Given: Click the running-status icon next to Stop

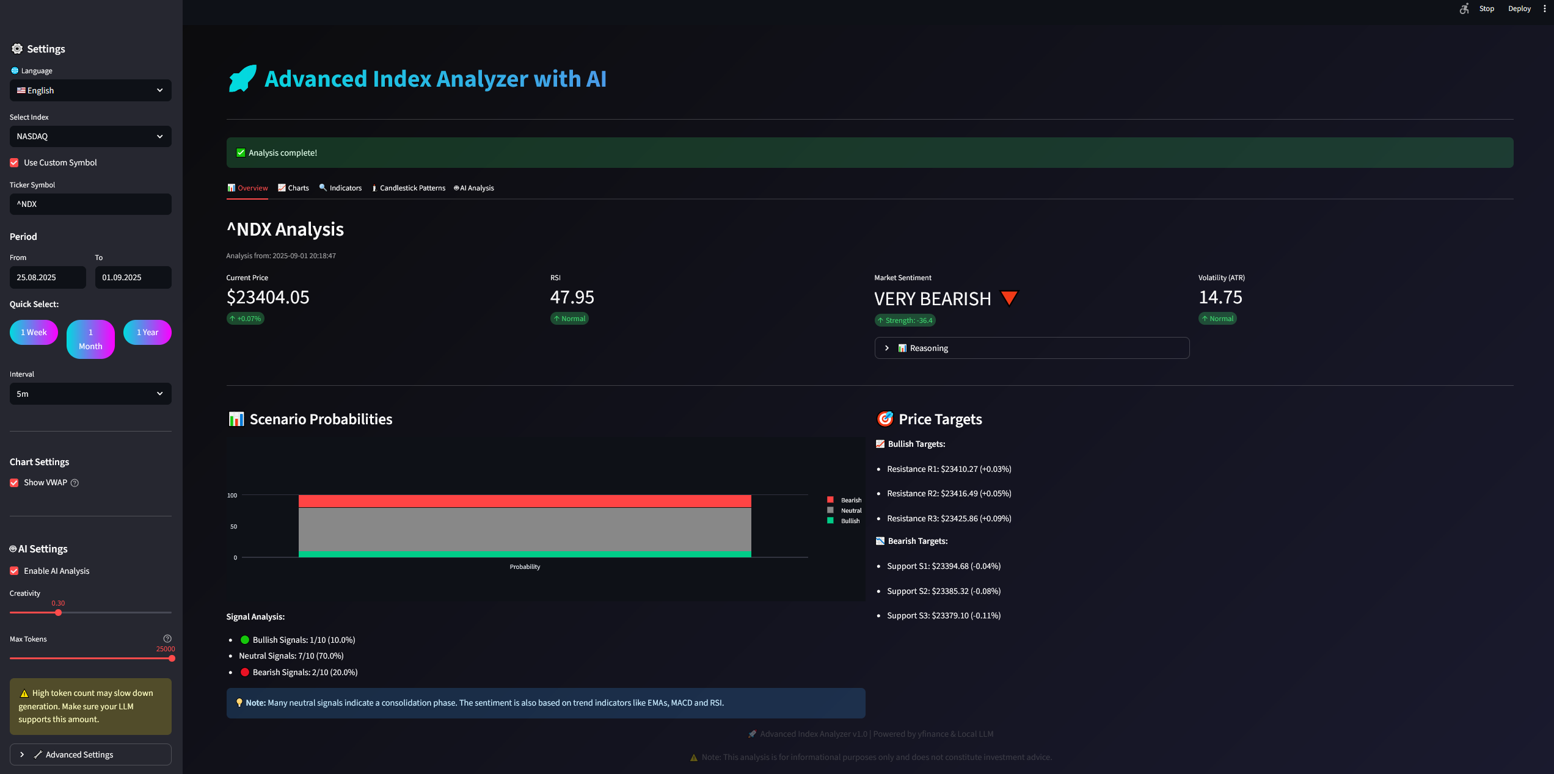Looking at the screenshot, I should (x=1464, y=9).
